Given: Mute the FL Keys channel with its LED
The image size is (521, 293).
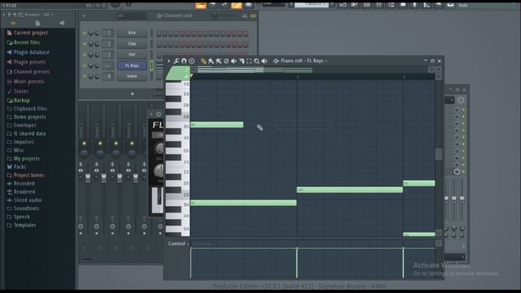Looking at the screenshot, I should (x=85, y=66).
